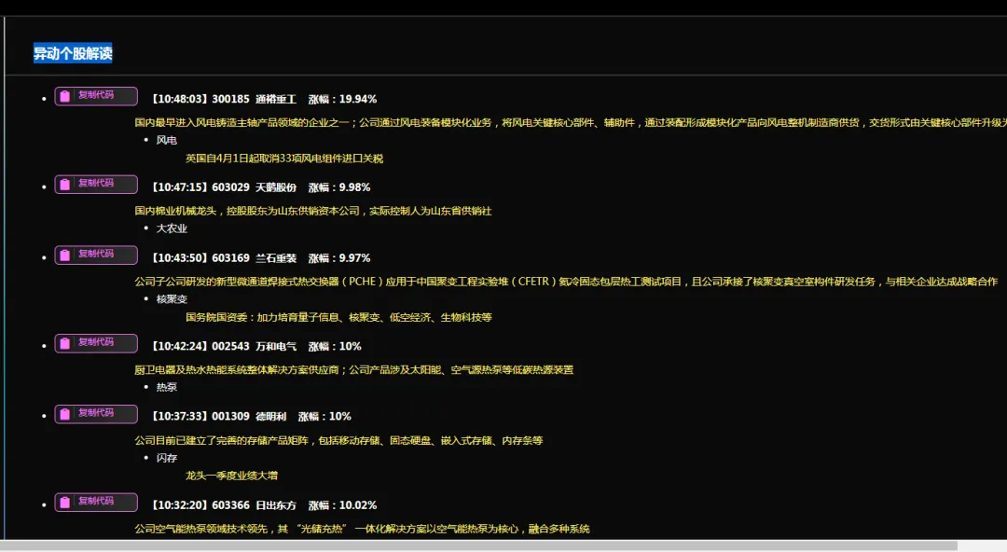Click the clipboard icon beside 300185 通裕重工
This screenshot has height=552, width=1007.
[65, 96]
